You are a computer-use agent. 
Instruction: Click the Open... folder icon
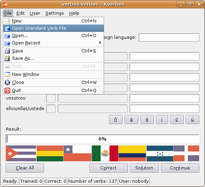point(7,36)
